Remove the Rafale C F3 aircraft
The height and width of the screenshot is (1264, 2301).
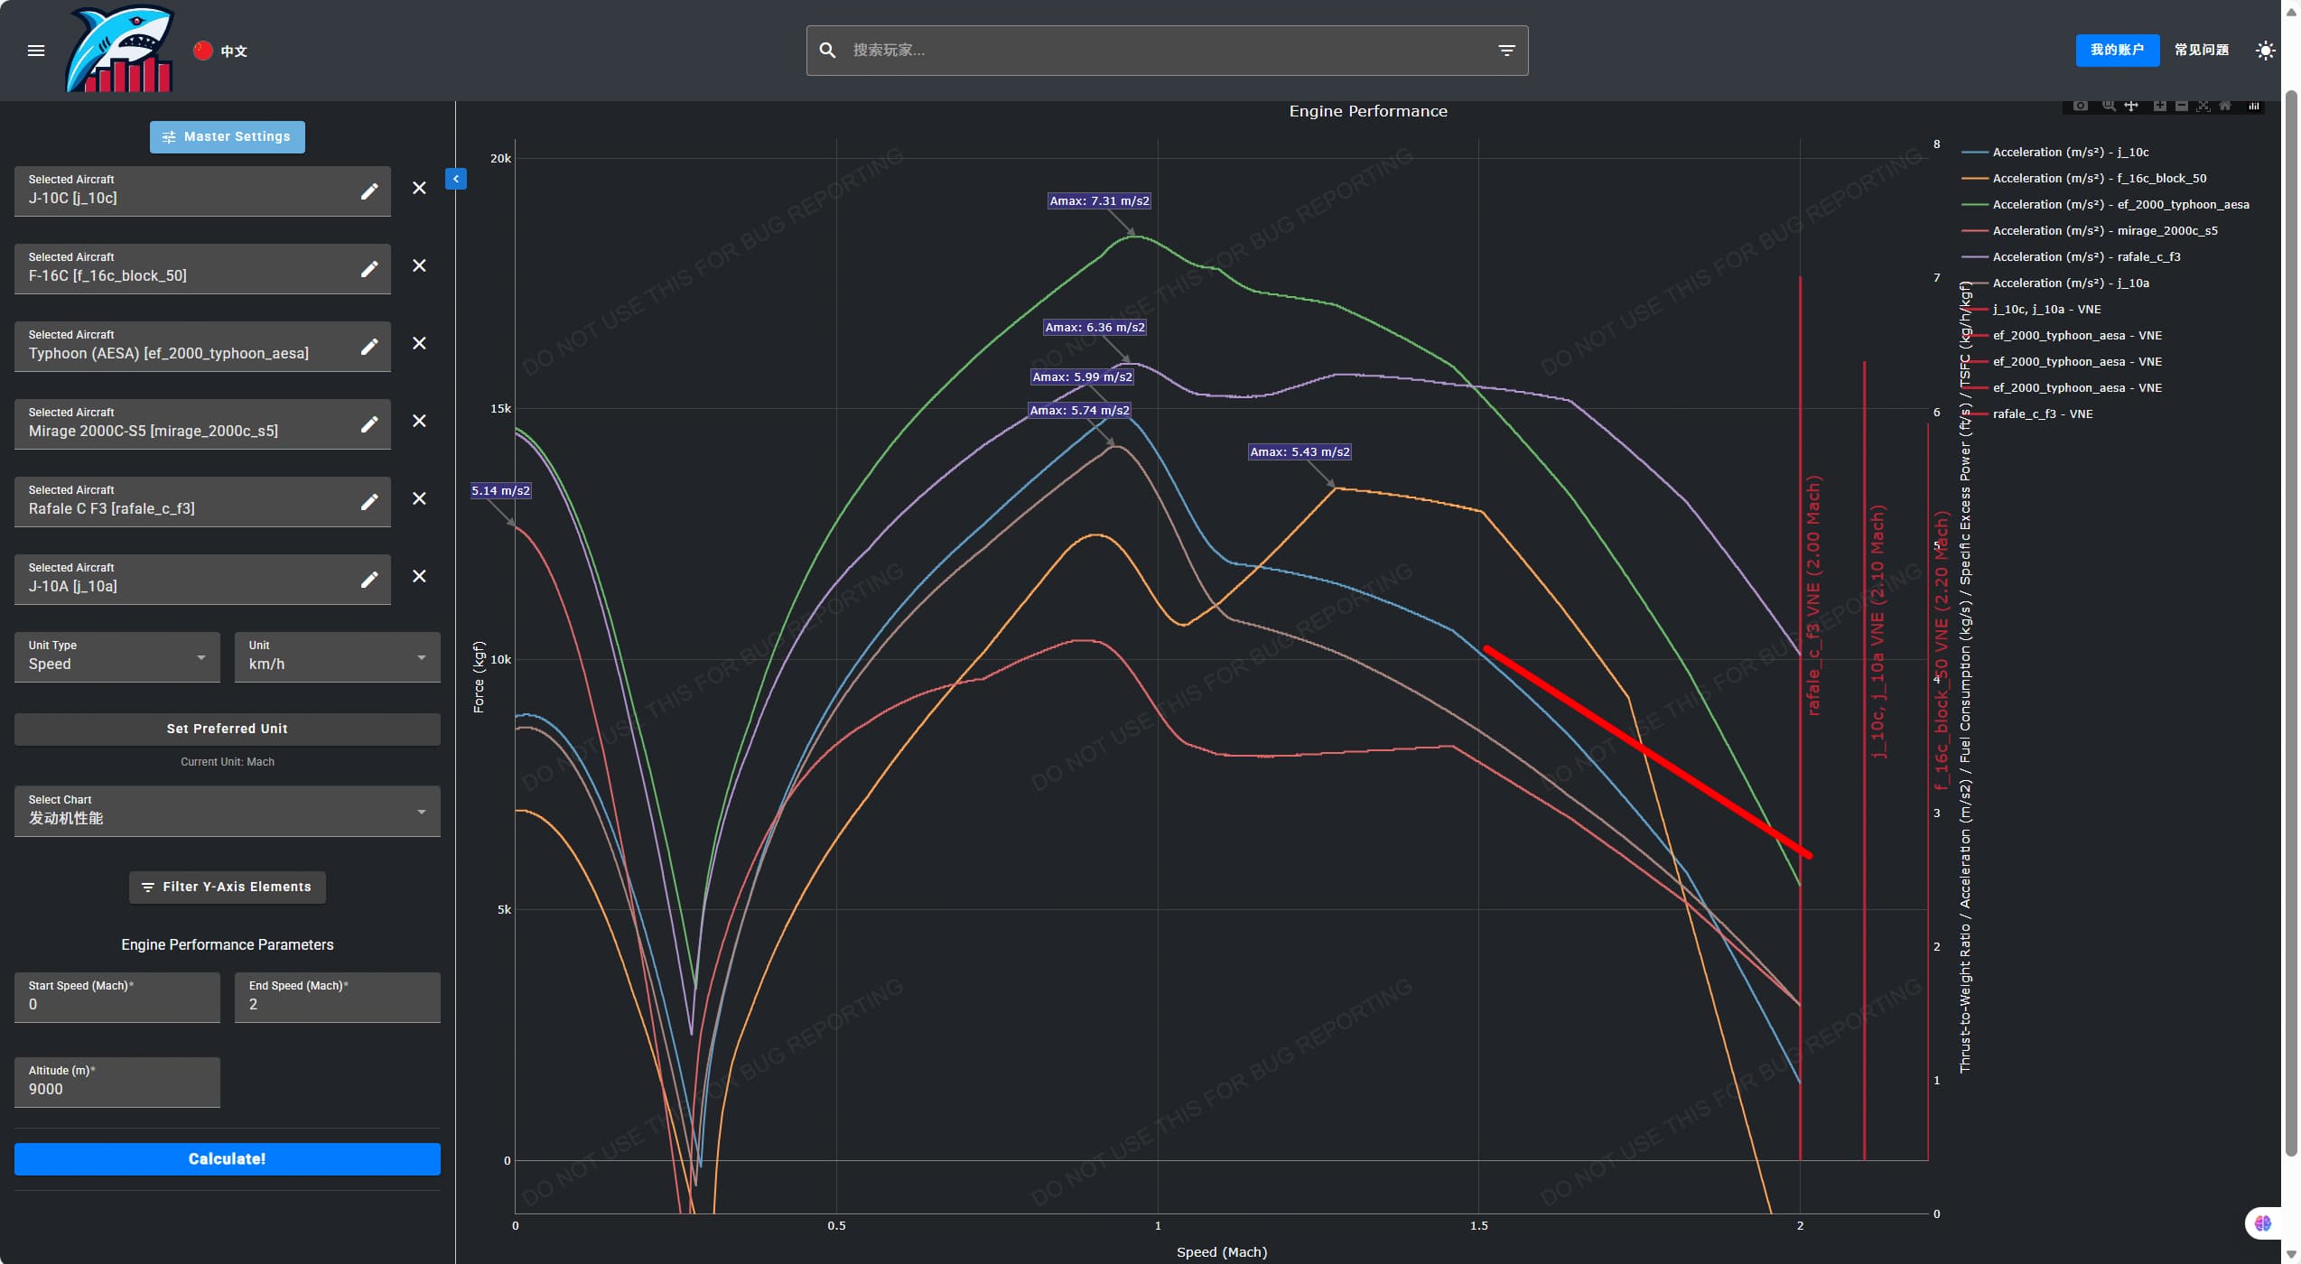coord(419,498)
